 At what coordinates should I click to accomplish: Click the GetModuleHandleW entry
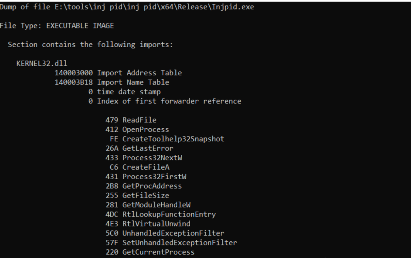[x=148, y=205]
